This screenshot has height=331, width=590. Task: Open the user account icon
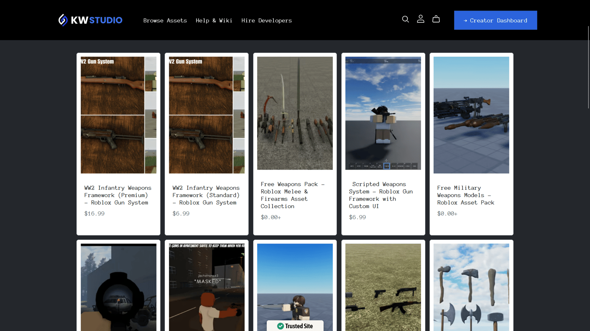[x=420, y=19]
